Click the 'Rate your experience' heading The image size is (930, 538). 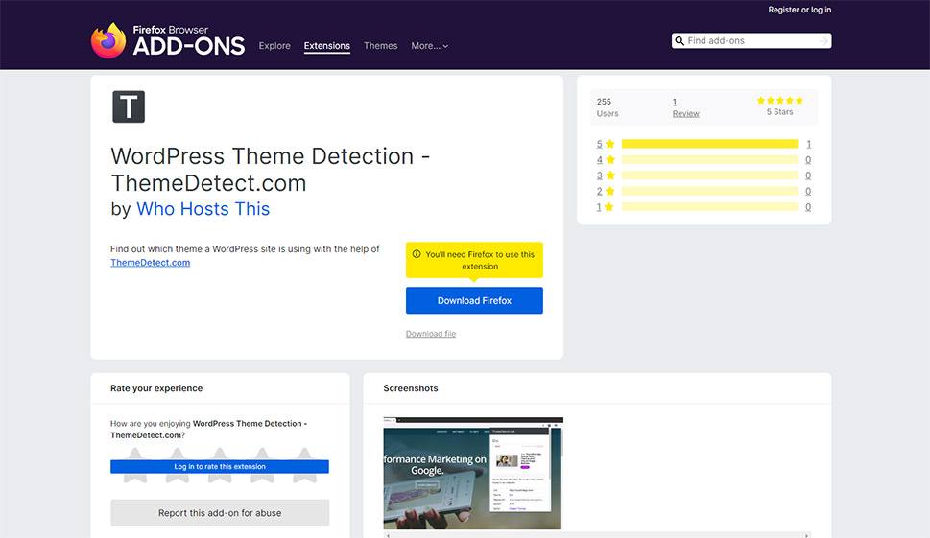156,388
